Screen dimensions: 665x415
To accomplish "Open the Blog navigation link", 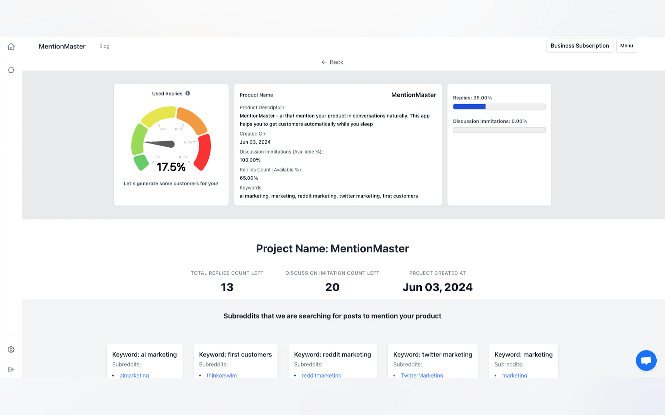I will coord(104,46).
